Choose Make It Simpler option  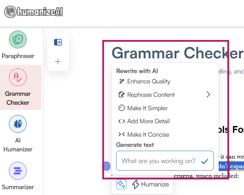click(147, 108)
